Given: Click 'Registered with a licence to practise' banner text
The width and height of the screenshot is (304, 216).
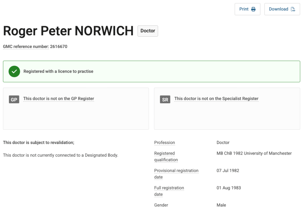Looking at the screenshot, I should click(58, 71).
